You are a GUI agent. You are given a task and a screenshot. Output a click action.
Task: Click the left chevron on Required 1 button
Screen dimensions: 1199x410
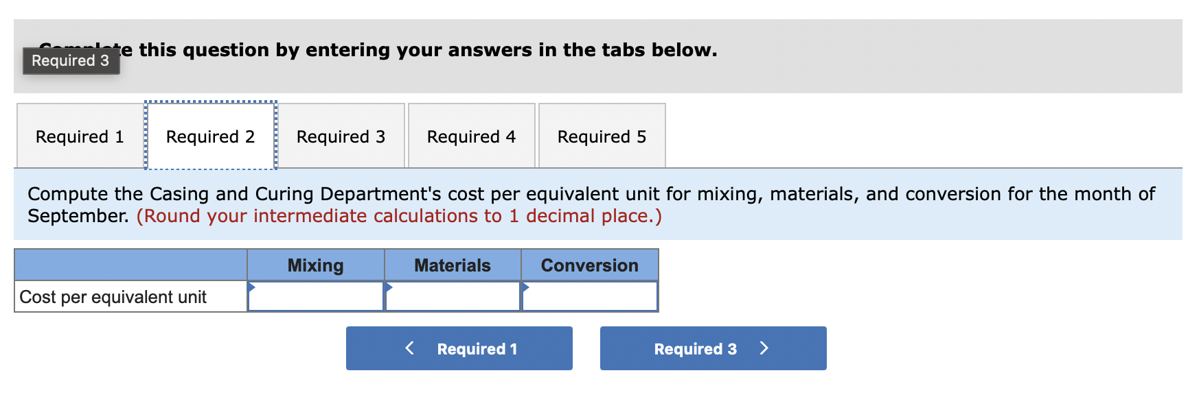click(410, 348)
